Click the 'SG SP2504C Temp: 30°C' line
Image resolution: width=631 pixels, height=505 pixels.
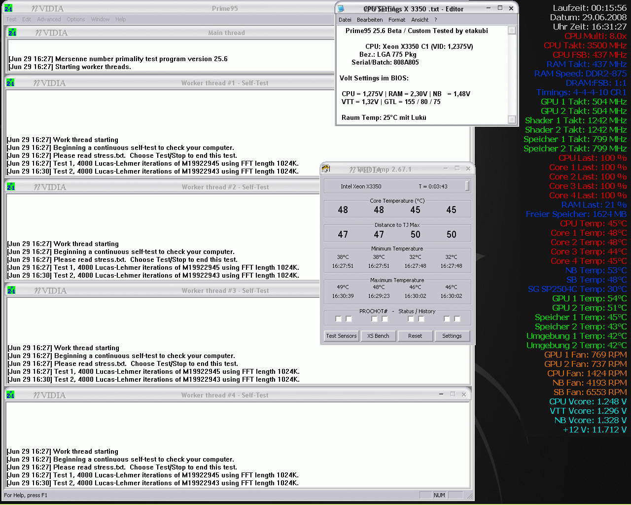(x=577, y=289)
